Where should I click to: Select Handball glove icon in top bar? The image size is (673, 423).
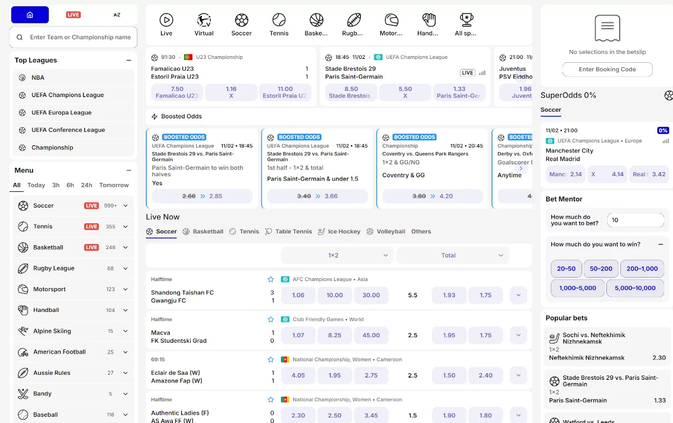pos(428,20)
